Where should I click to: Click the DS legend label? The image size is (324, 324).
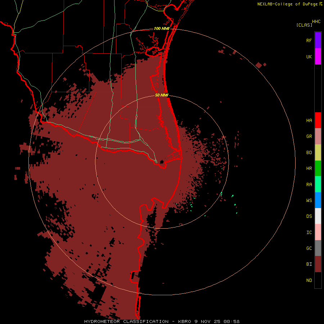[x=309, y=216]
